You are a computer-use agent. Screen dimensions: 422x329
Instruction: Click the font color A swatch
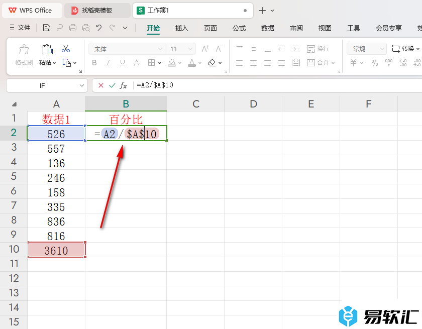pyautogui.click(x=191, y=63)
